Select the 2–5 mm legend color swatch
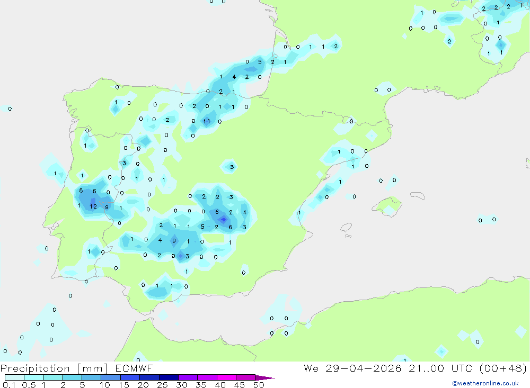530x388 pixels. 72,377
